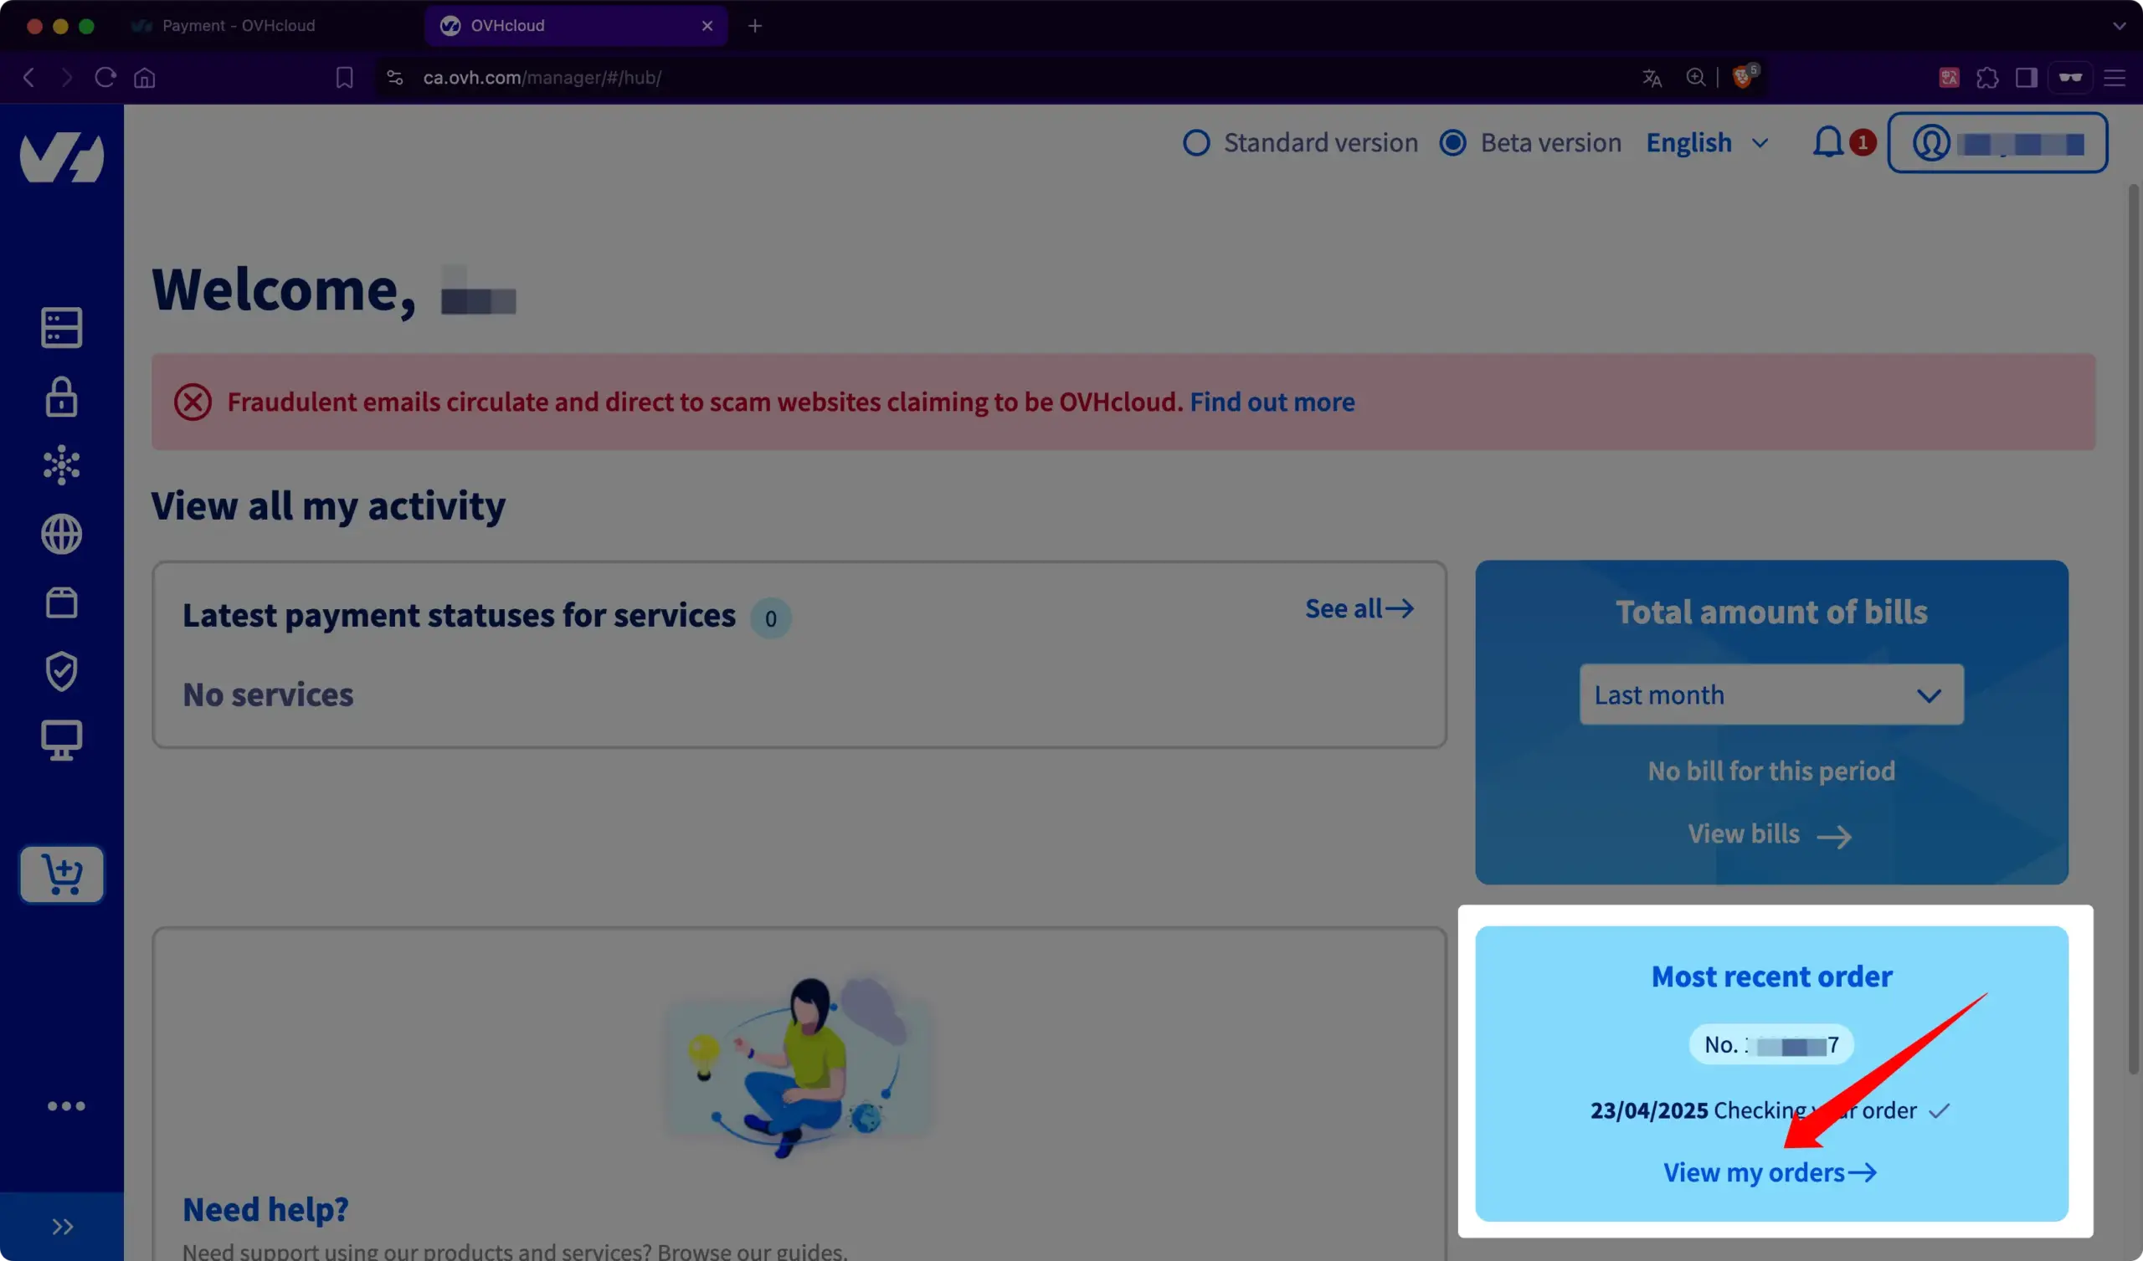The image size is (2143, 1261).
Task: Click the translate page icon
Action: 1652,77
